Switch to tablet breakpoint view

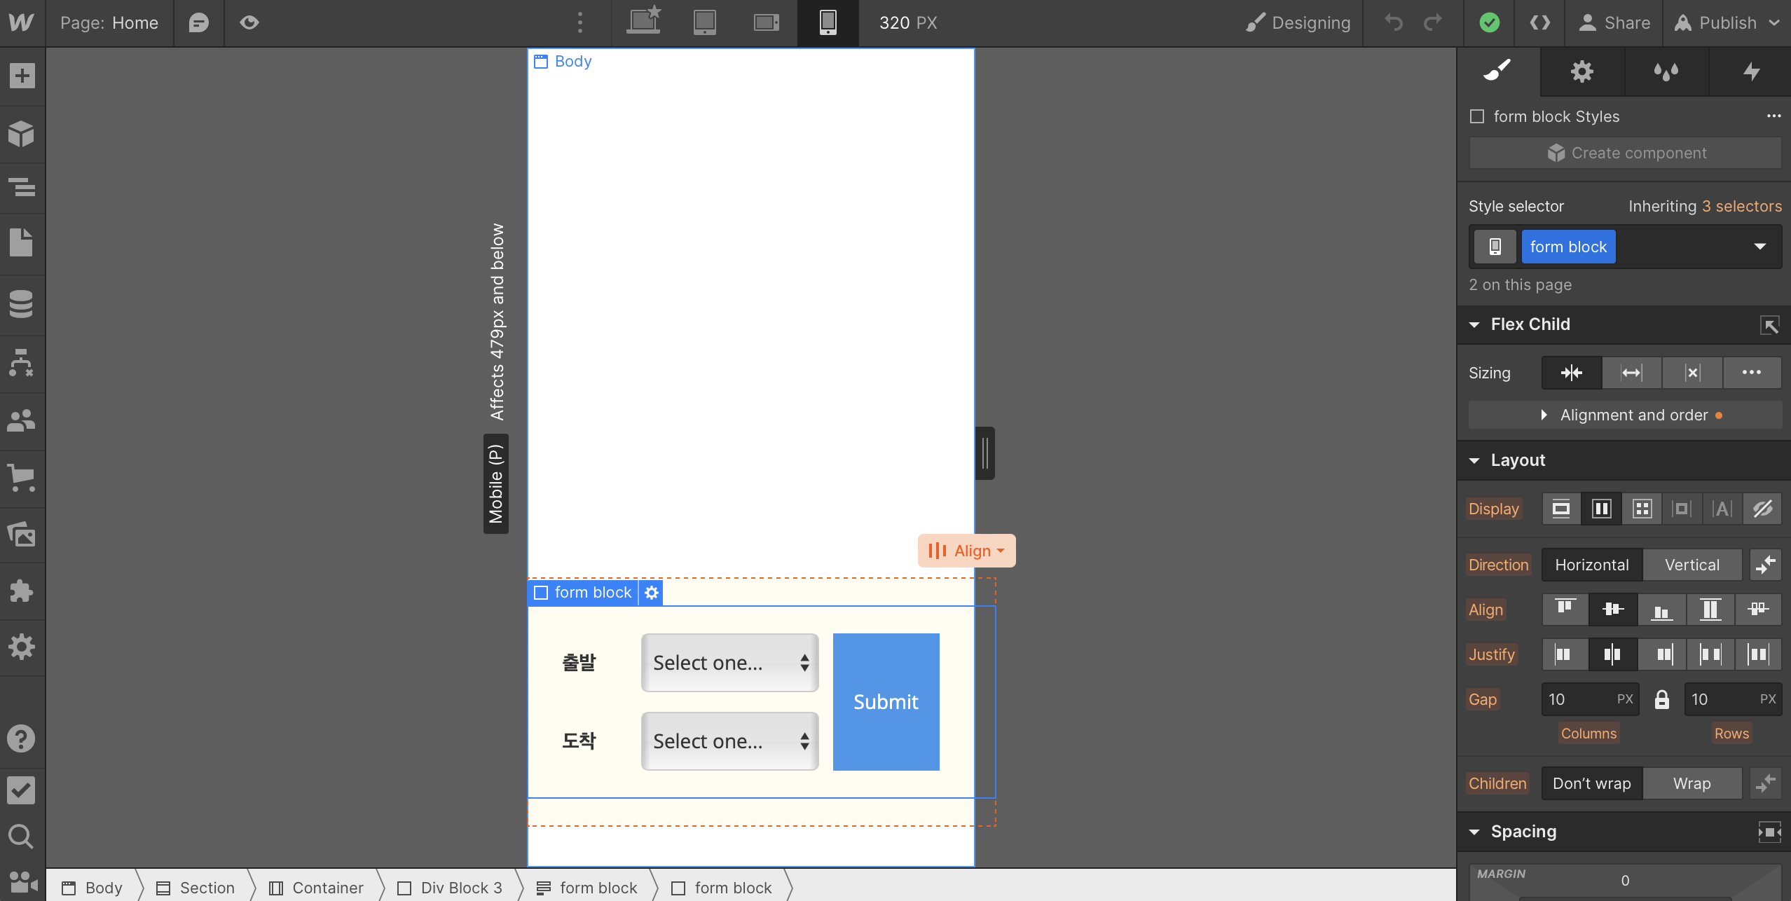(x=704, y=22)
